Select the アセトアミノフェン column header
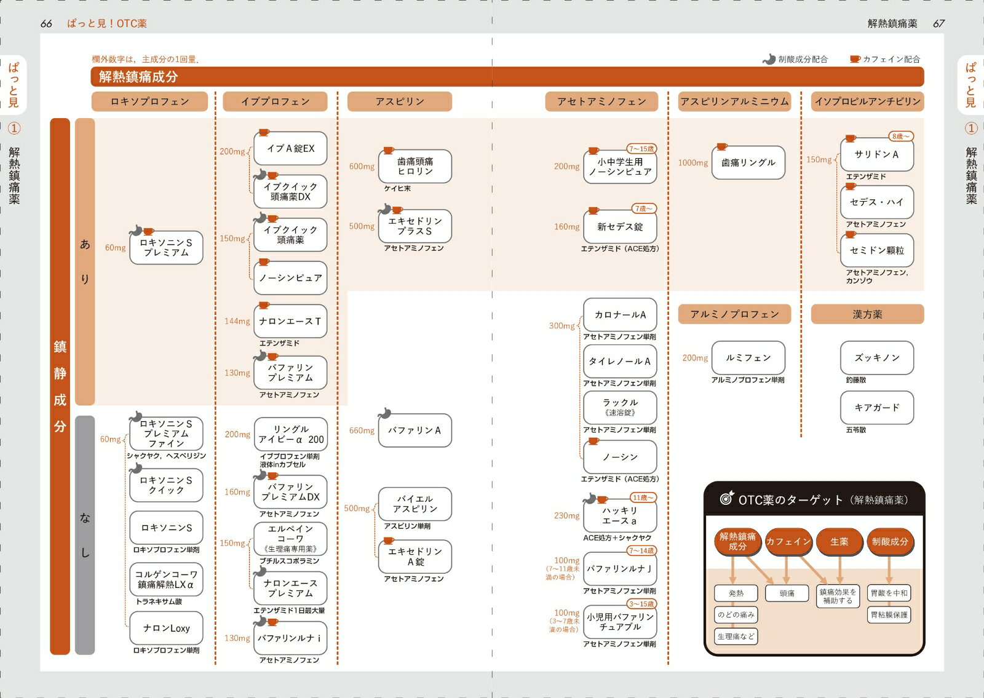This screenshot has width=984, height=698. click(601, 101)
